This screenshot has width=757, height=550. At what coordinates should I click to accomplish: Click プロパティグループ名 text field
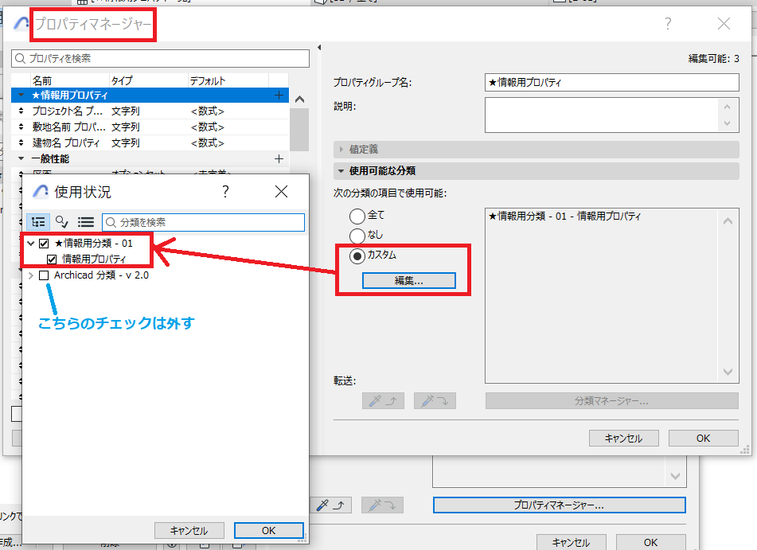tap(611, 82)
